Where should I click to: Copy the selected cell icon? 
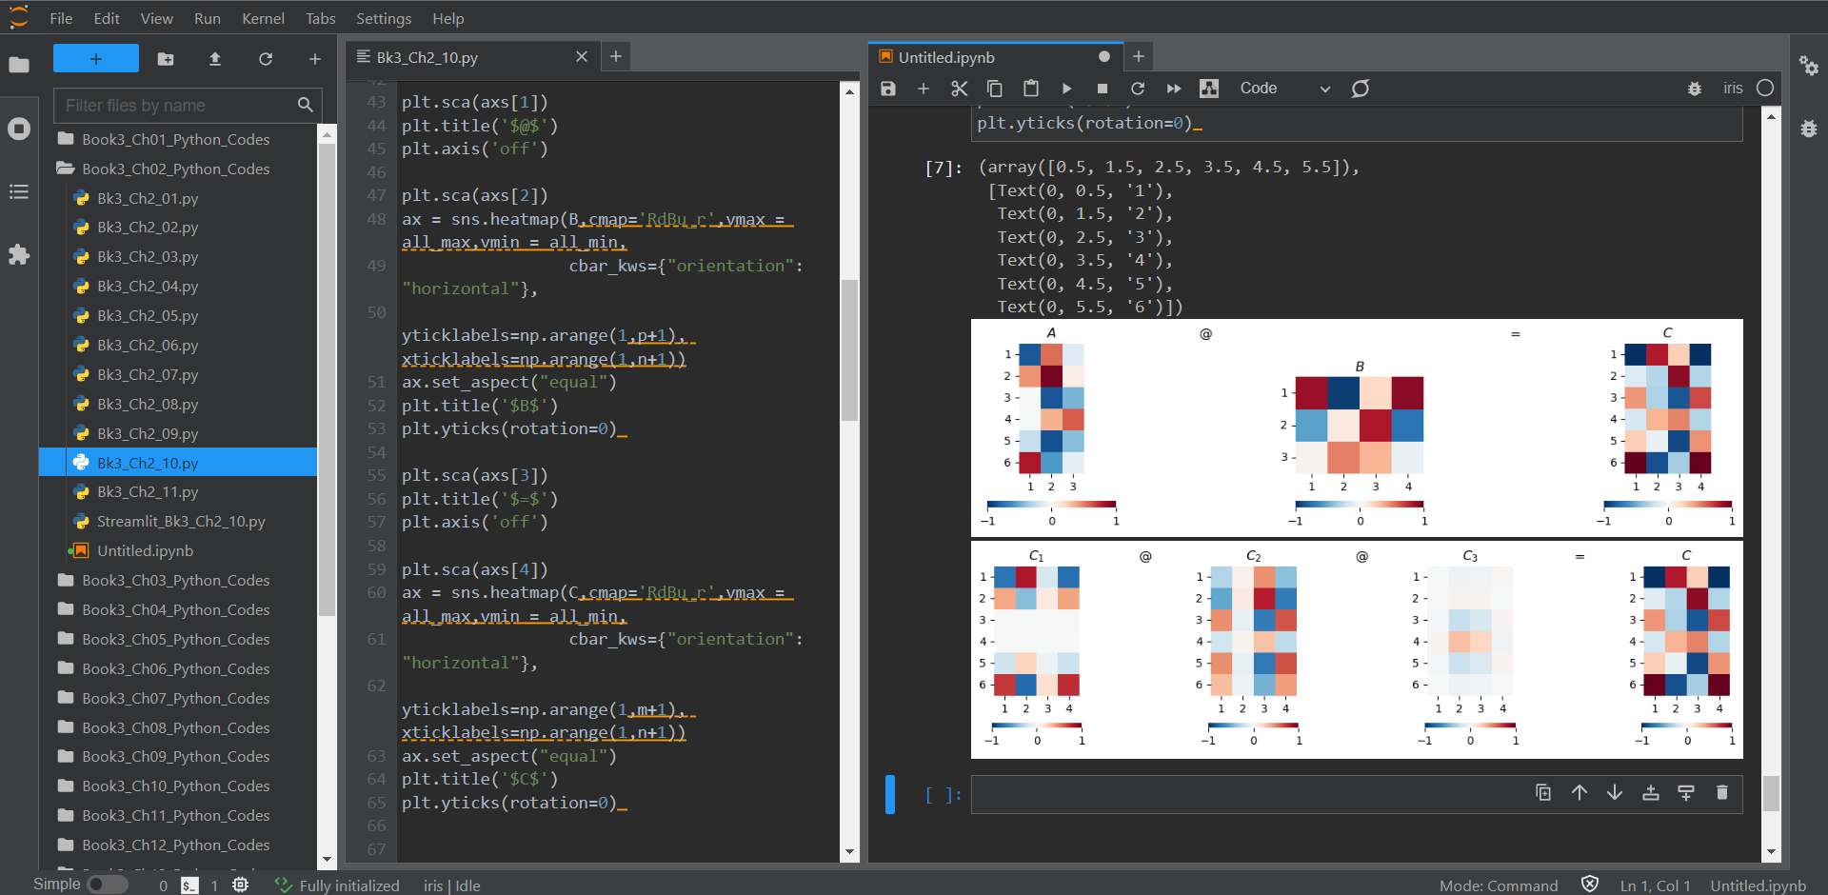(x=995, y=89)
